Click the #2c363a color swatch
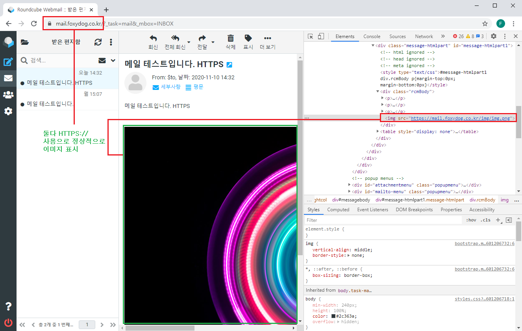 tap(333, 316)
